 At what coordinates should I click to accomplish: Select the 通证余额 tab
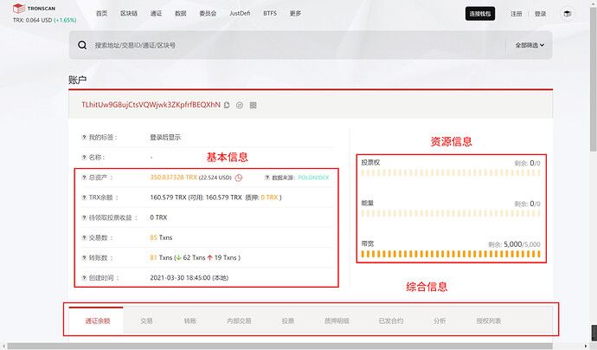[98, 321]
